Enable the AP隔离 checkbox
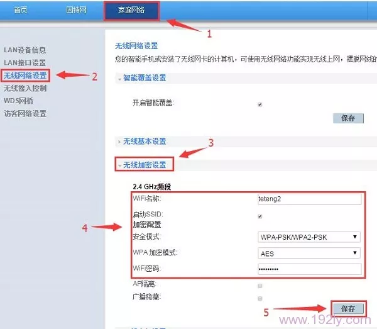Screen dimensions: 377x329 (260, 286)
